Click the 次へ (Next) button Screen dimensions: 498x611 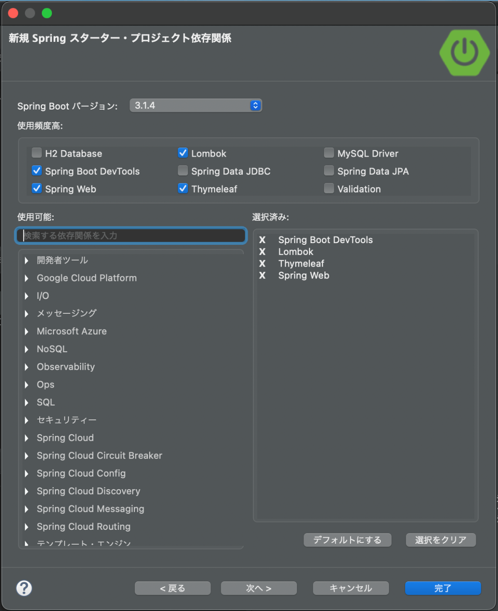pos(259,588)
